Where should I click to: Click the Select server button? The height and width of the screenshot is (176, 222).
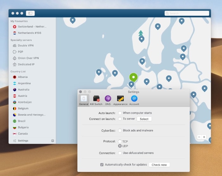[144, 119]
